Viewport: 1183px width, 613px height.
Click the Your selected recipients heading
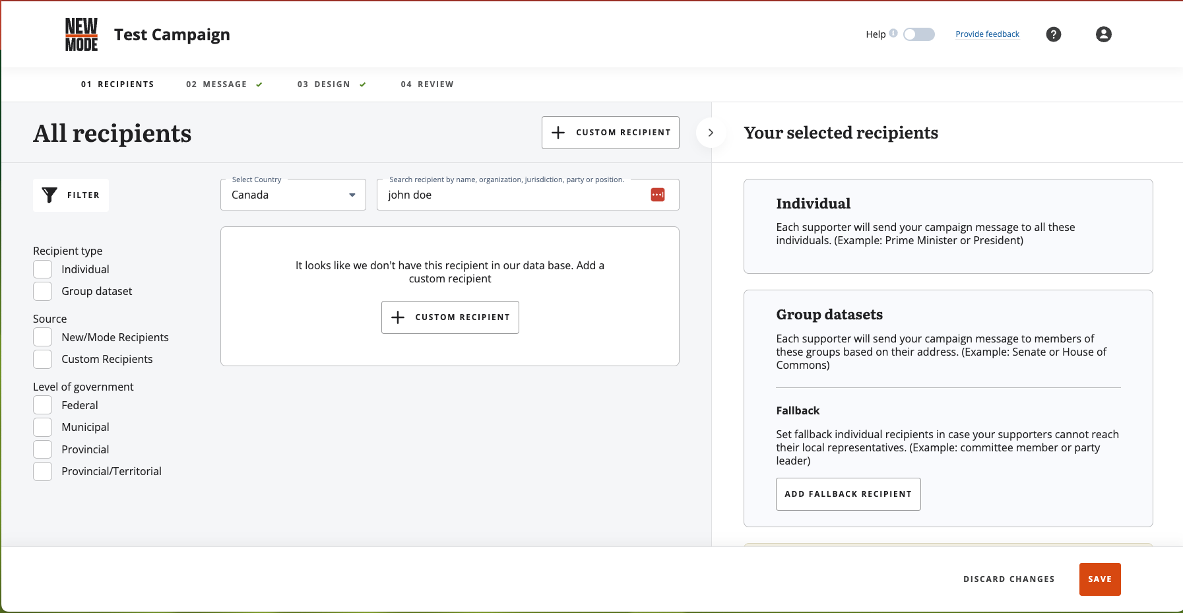(841, 133)
